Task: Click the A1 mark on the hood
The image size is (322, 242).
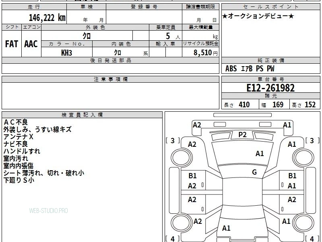Action: click(260, 154)
